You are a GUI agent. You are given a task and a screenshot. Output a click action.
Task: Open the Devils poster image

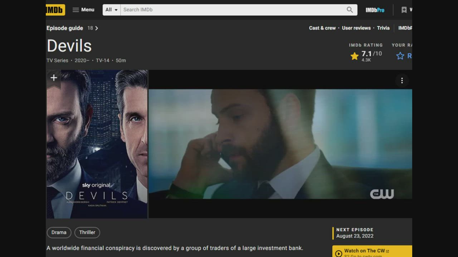pyautogui.click(x=97, y=150)
